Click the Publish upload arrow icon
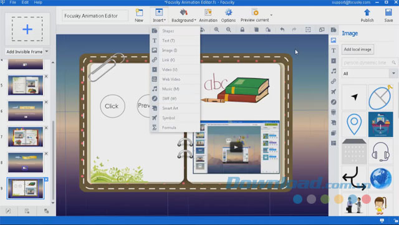 pos(367,12)
